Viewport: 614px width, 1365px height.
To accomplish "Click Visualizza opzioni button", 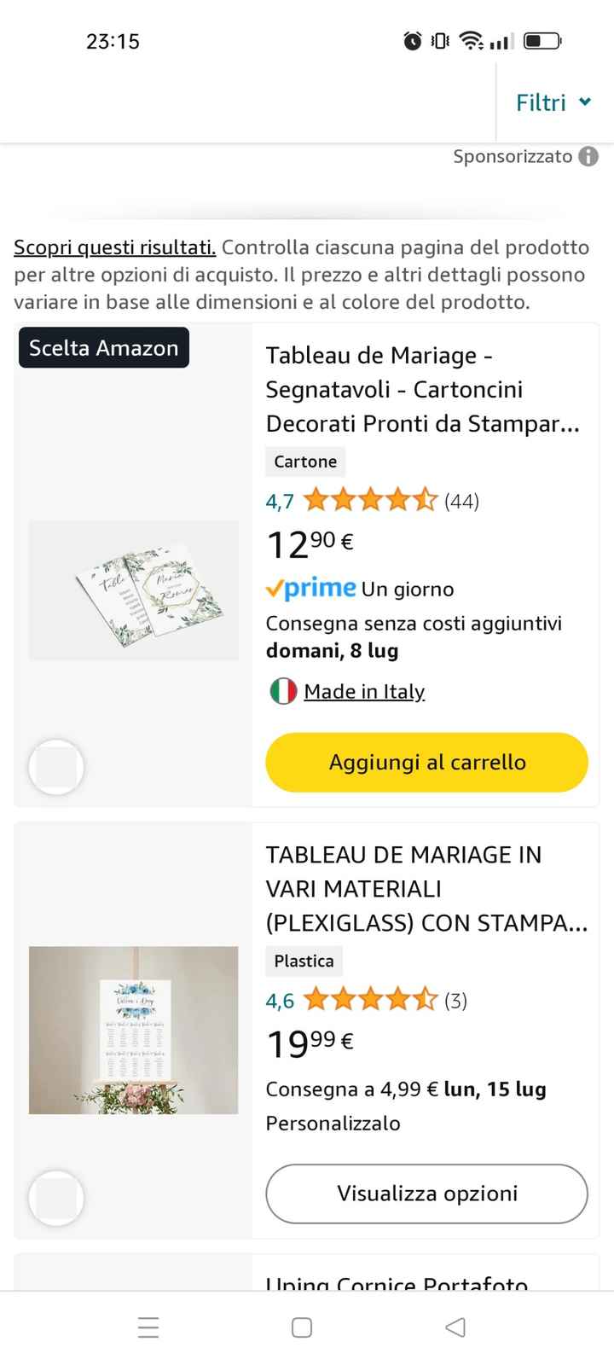I will tap(426, 1194).
